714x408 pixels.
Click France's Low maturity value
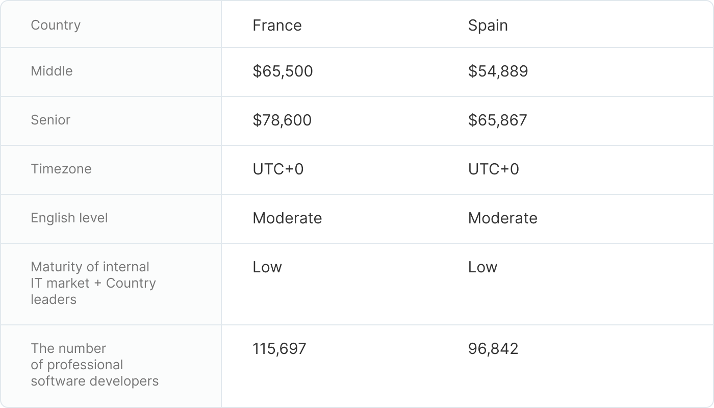click(267, 267)
